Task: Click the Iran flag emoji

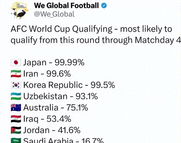Action: click(x=16, y=74)
